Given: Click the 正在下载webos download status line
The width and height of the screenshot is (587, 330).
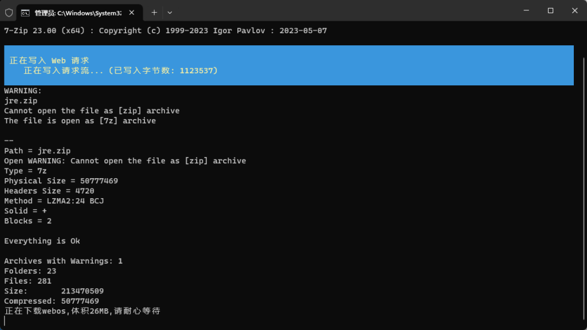Looking at the screenshot, I should tap(82, 311).
